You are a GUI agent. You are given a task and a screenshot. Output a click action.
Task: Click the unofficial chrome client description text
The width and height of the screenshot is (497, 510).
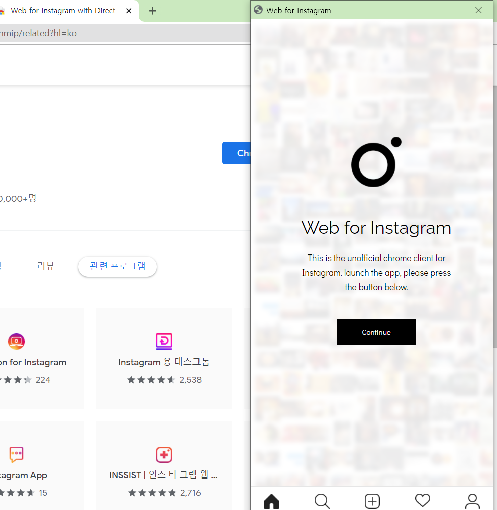(376, 272)
